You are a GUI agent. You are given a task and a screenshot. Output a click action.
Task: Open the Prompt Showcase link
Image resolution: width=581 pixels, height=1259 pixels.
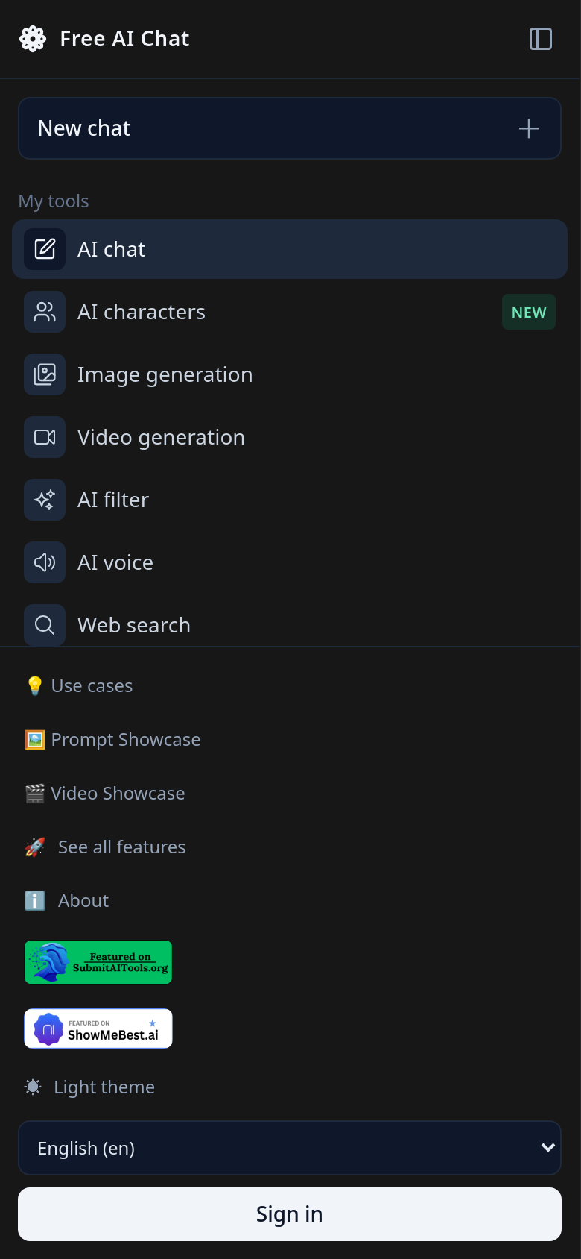tap(112, 740)
